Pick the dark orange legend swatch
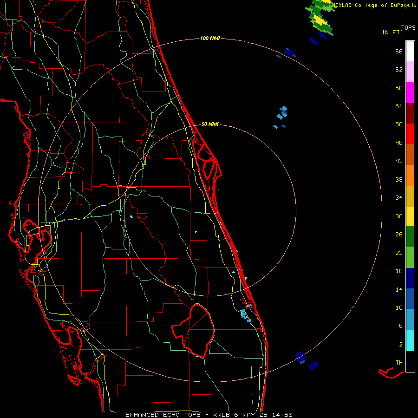This screenshot has height=418, width=418. (x=410, y=154)
